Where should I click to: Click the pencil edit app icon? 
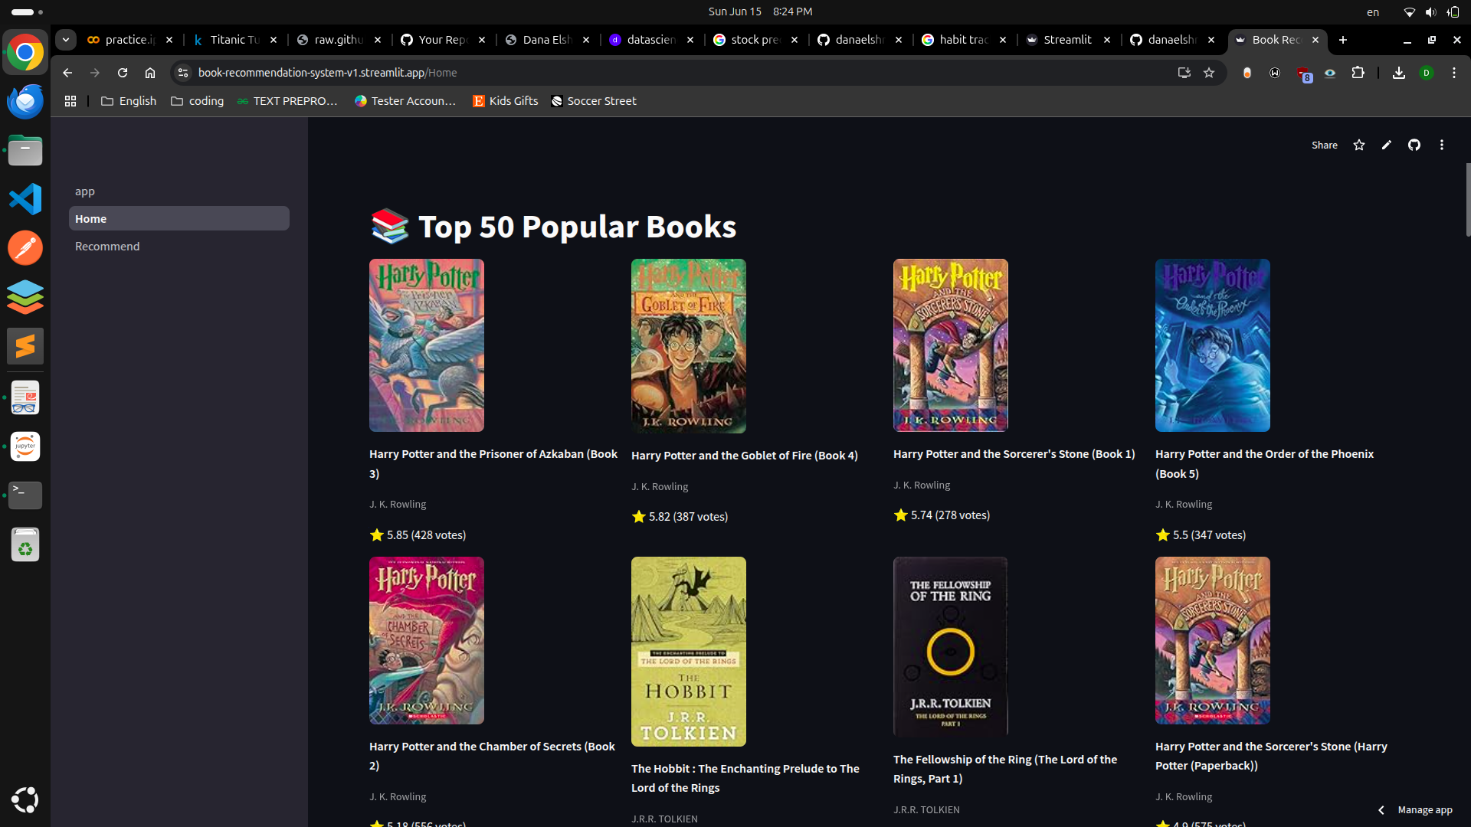click(x=1386, y=145)
